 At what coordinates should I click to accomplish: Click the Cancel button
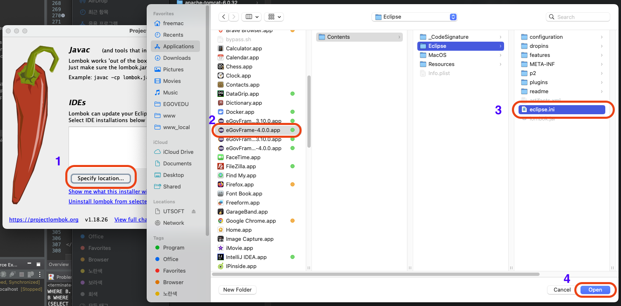click(562, 290)
